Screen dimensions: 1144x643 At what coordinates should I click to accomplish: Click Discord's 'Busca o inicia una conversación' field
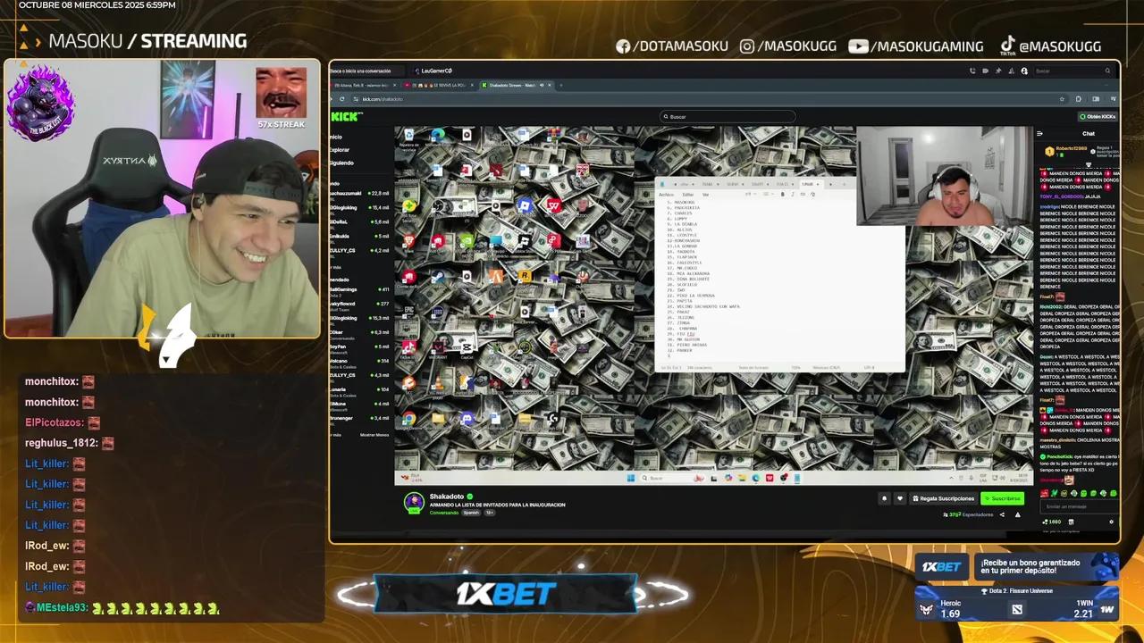[x=366, y=71]
